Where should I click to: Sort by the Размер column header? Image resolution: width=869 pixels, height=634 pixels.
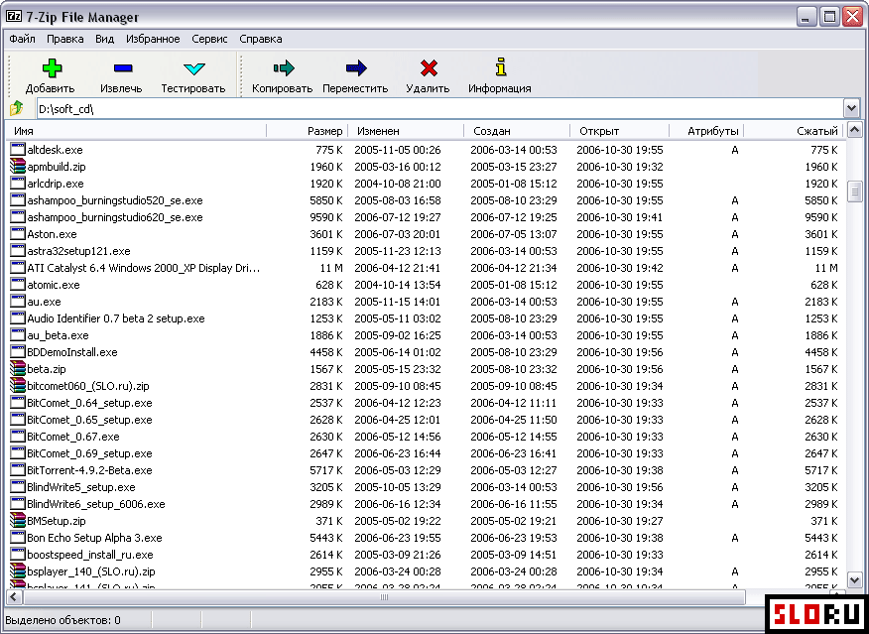pyautogui.click(x=324, y=131)
